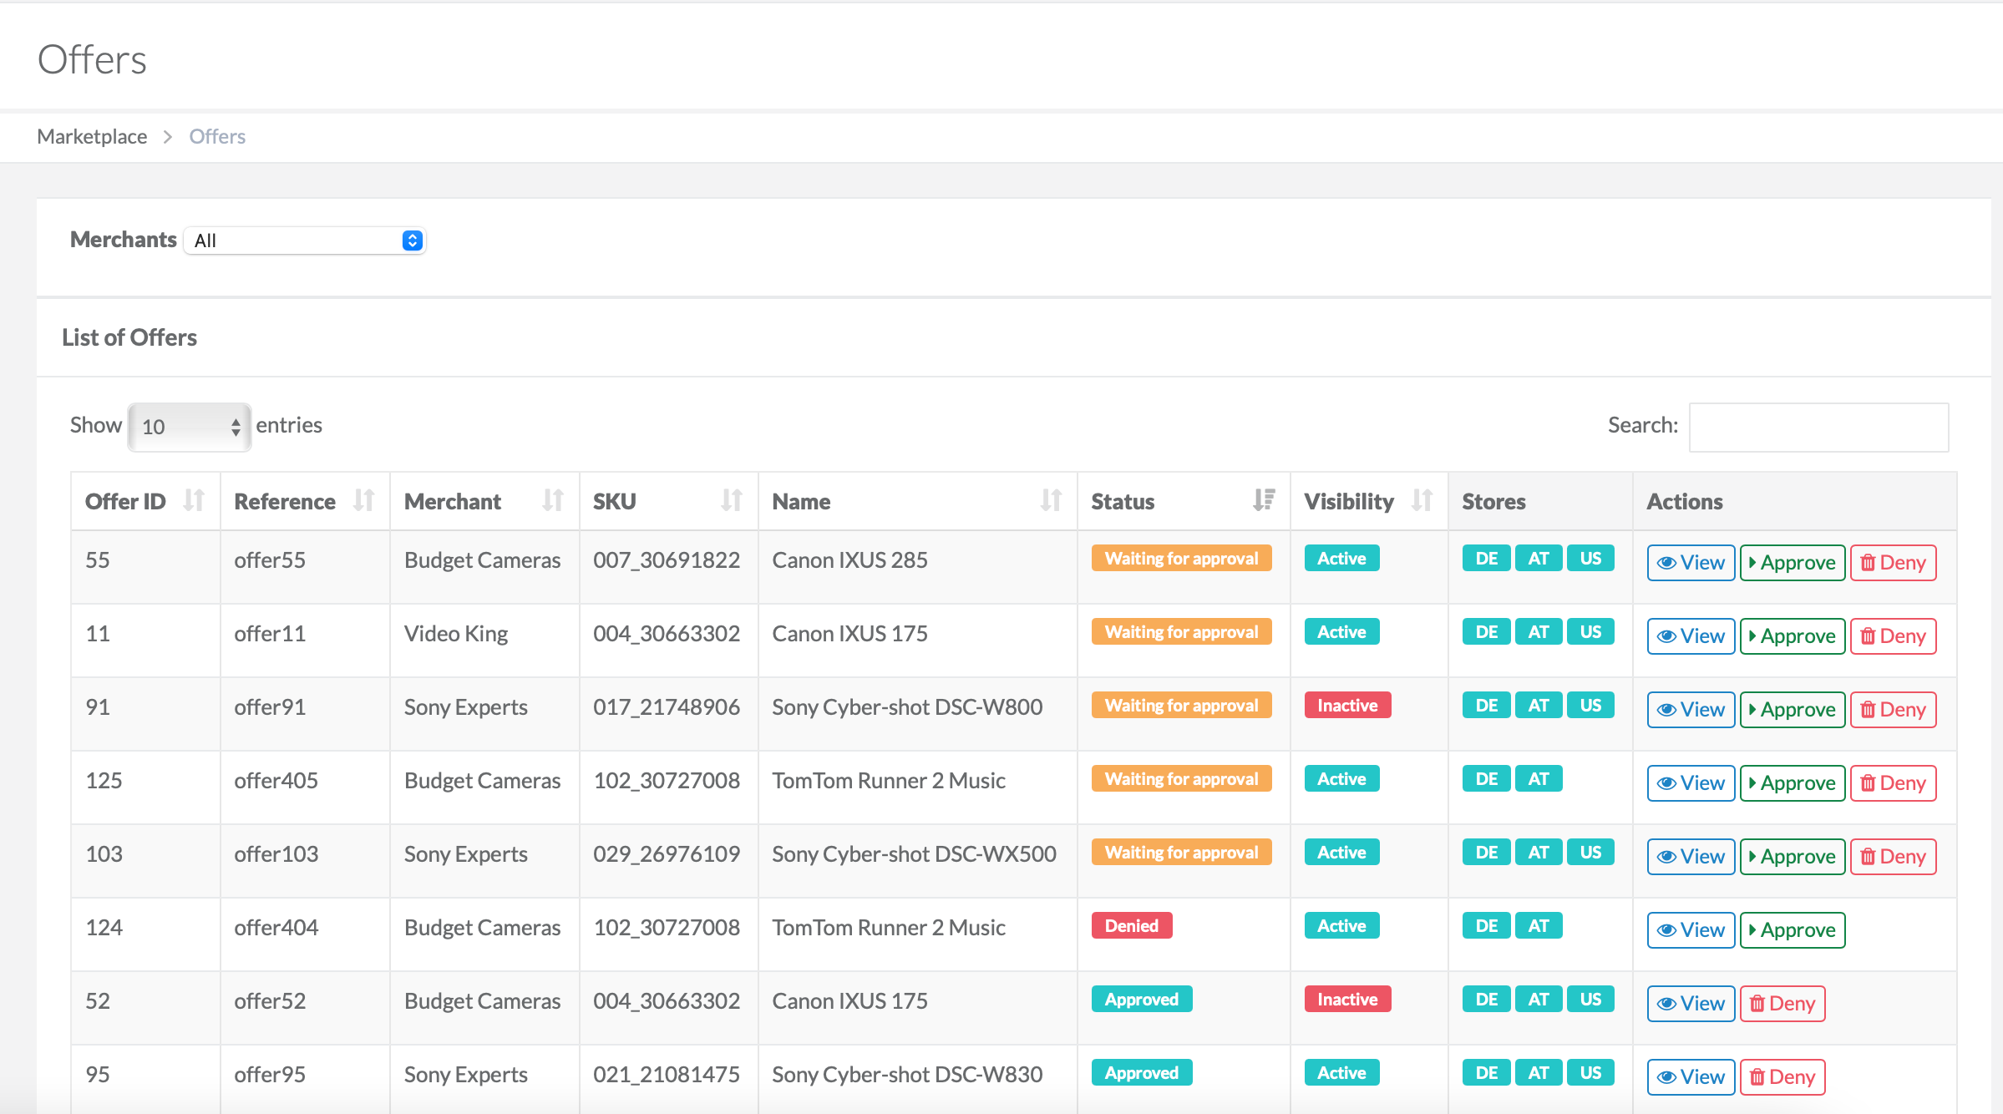The image size is (2003, 1114).
Task: Sort table by Visibility column
Action: [1369, 501]
